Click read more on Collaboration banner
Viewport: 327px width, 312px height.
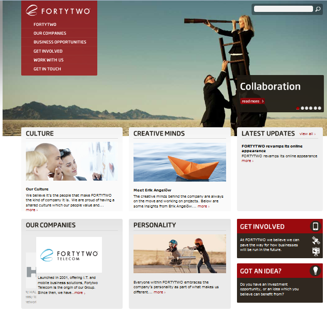click(252, 101)
